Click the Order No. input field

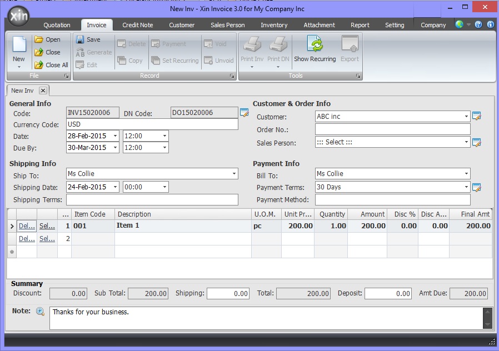(392, 129)
